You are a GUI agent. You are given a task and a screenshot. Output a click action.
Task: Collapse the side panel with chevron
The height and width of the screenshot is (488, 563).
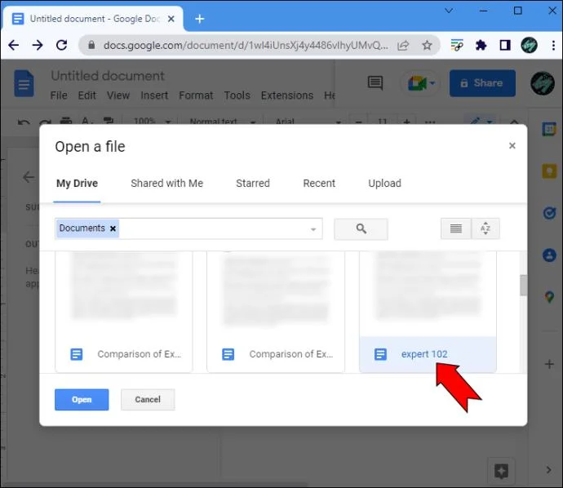pos(548,470)
